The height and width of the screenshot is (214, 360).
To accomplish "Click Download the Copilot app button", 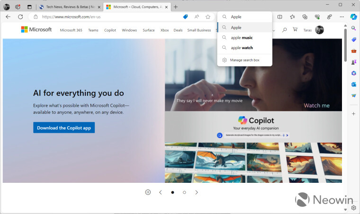I will tap(64, 128).
